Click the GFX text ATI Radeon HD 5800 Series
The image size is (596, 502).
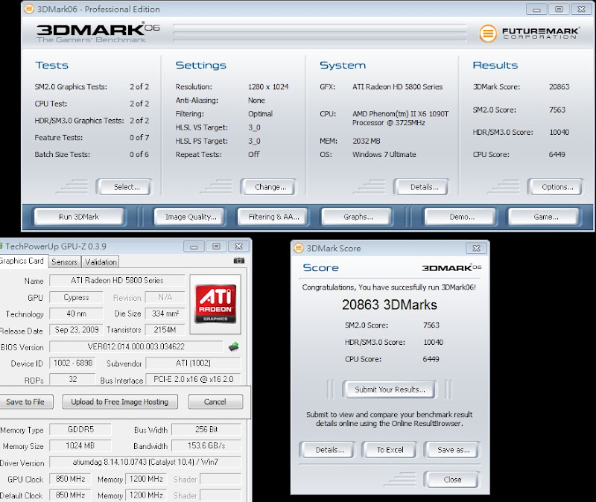coord(397,86)
